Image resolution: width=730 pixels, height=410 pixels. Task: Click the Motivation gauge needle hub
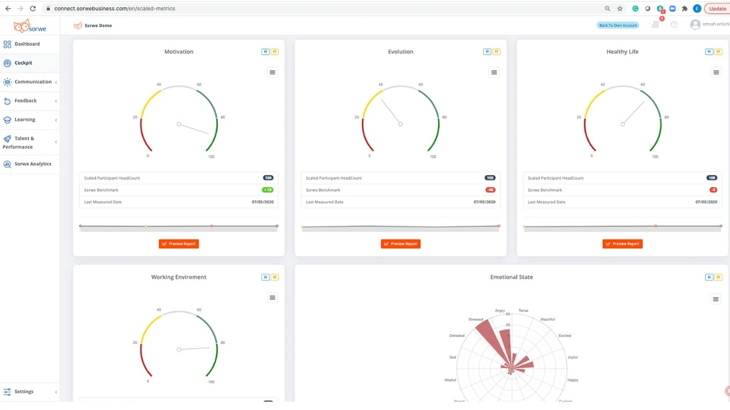pos(179,124)
